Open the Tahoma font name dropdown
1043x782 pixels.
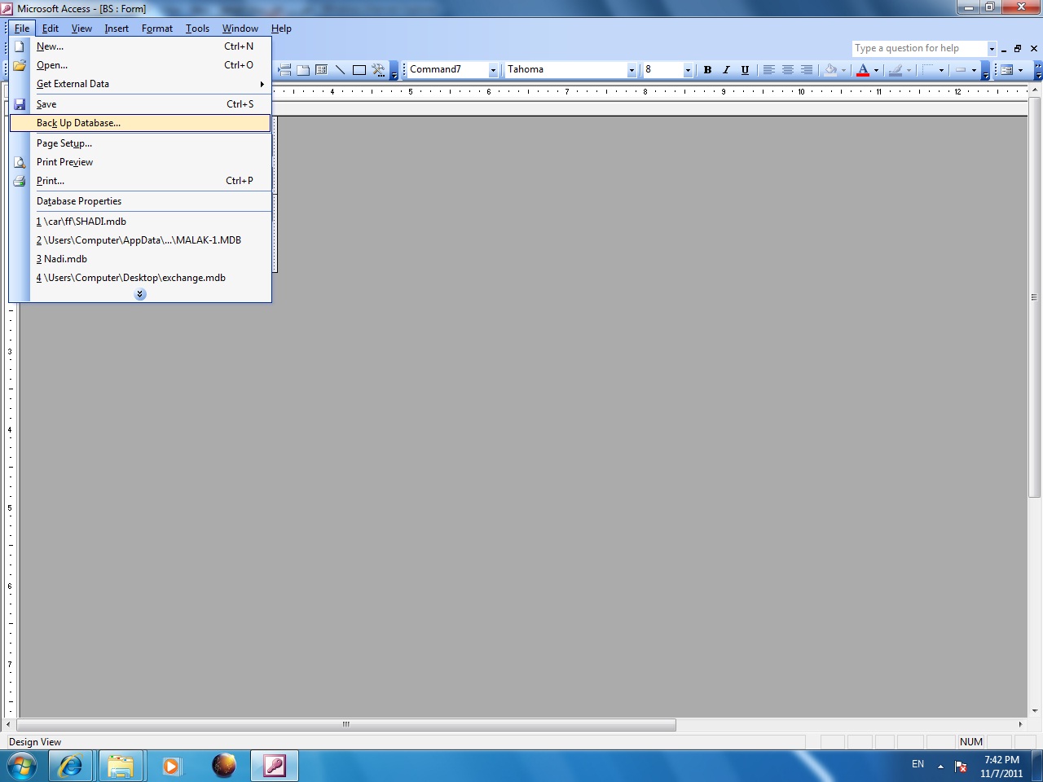pos(632,70)
